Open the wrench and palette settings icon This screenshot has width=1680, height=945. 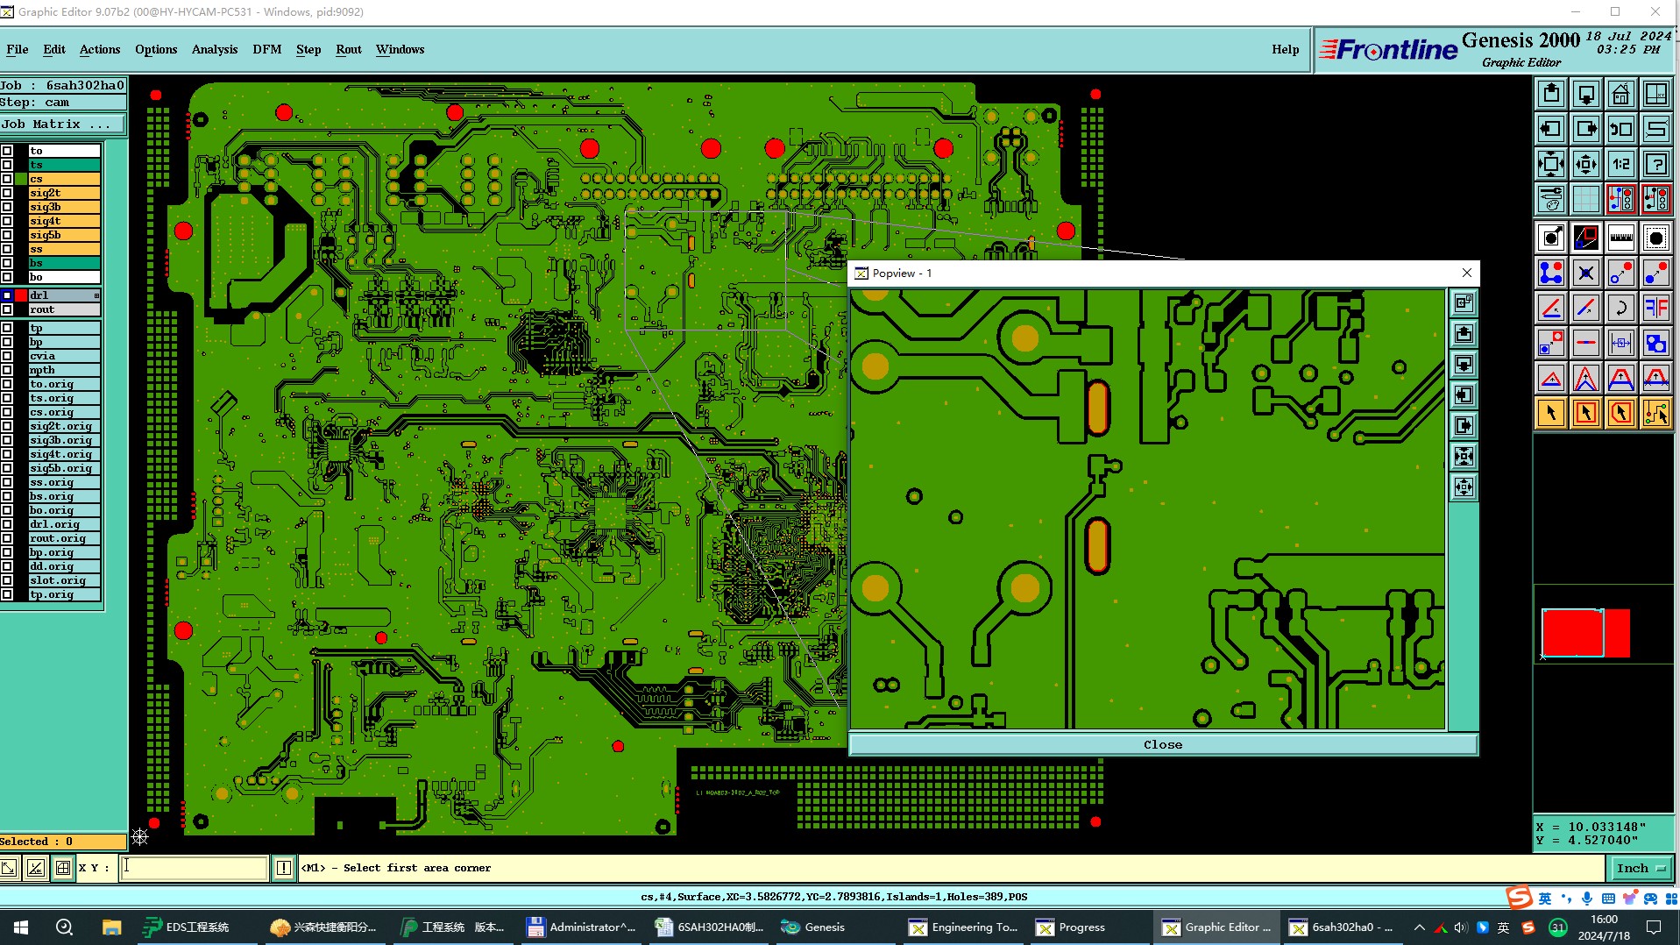point(1551,199)
